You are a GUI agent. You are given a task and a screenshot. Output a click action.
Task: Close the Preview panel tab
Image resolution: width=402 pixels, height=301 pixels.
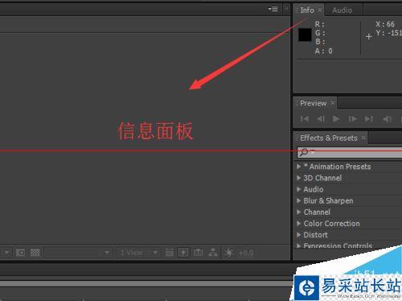click(332, 103)
